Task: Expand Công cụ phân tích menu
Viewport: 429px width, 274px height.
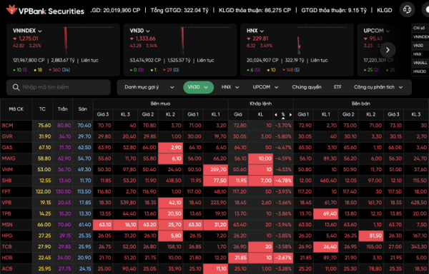Action: [x=378, y=87]
